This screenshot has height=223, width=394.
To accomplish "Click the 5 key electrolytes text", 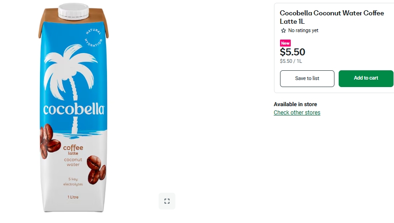I will pyautogui.click(x=73, y=182).
